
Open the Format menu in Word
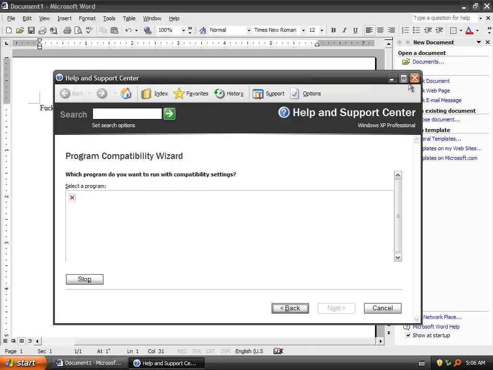(87, 18)
